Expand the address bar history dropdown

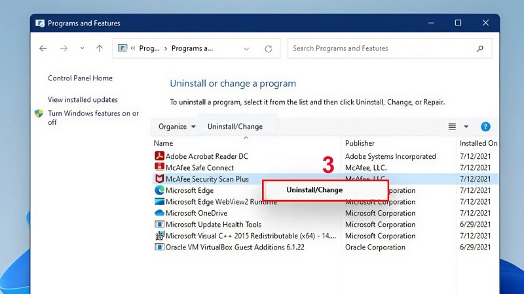tap(246, 49)
